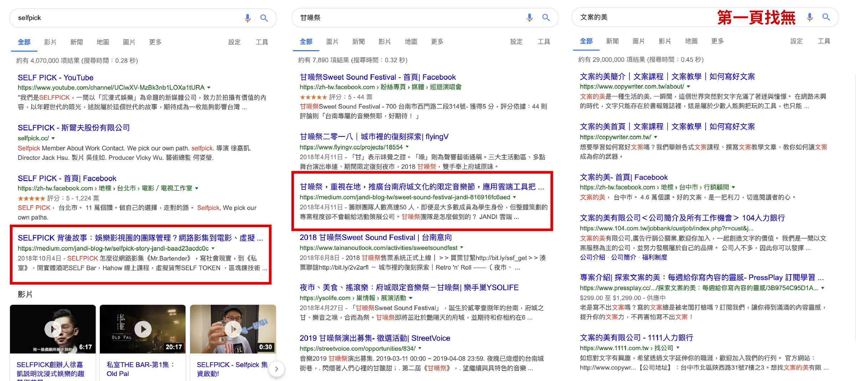Click the search magnifier in the 甘噪祭 search box

[546, 17]
